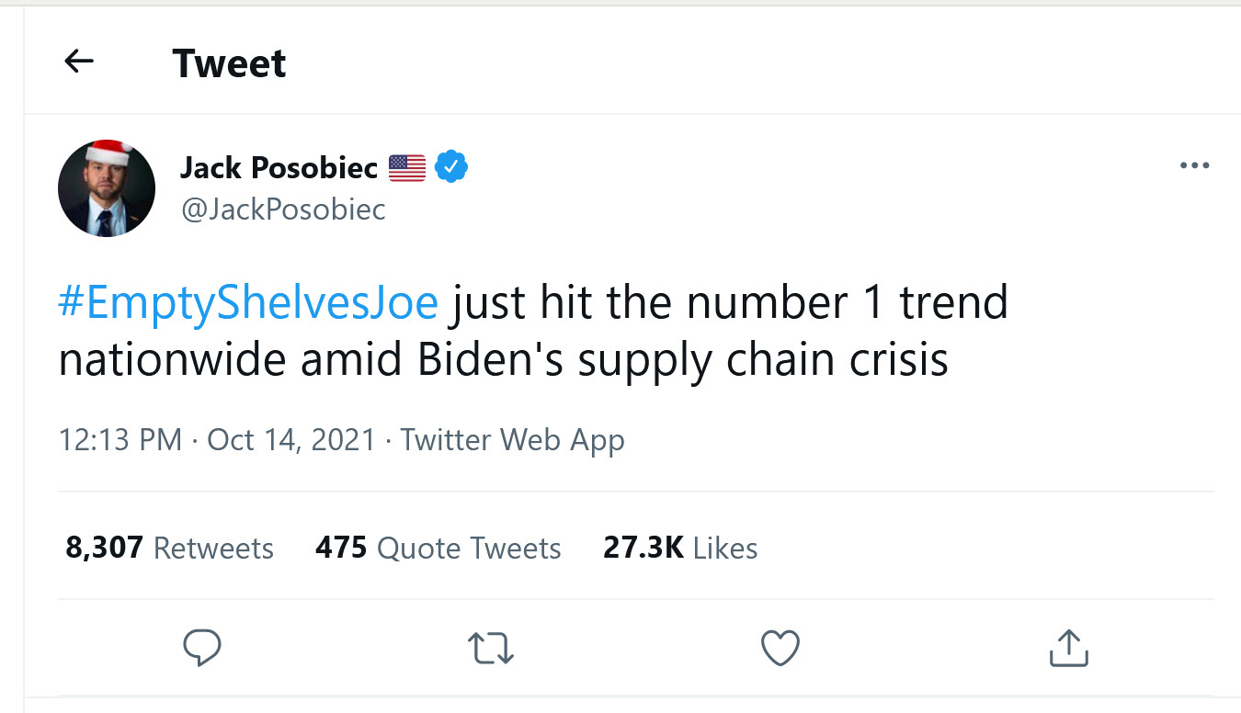View the 27.3K Likes list

pyautogui.click(x=680, y=548)
